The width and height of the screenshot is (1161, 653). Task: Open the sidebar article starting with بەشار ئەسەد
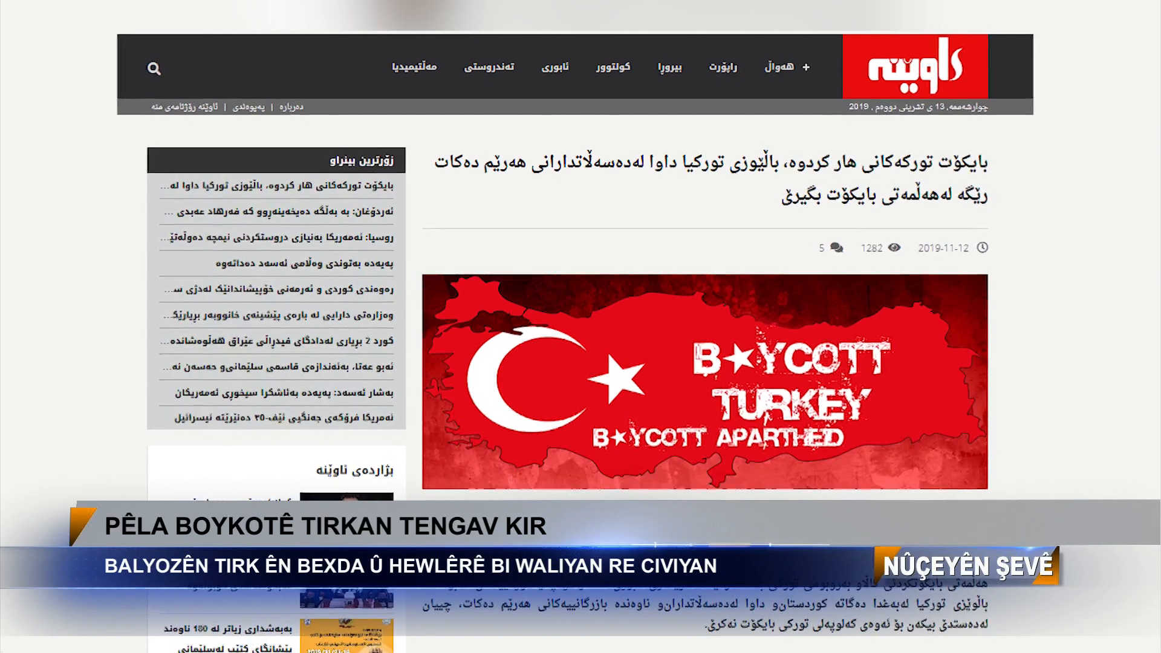284,393
